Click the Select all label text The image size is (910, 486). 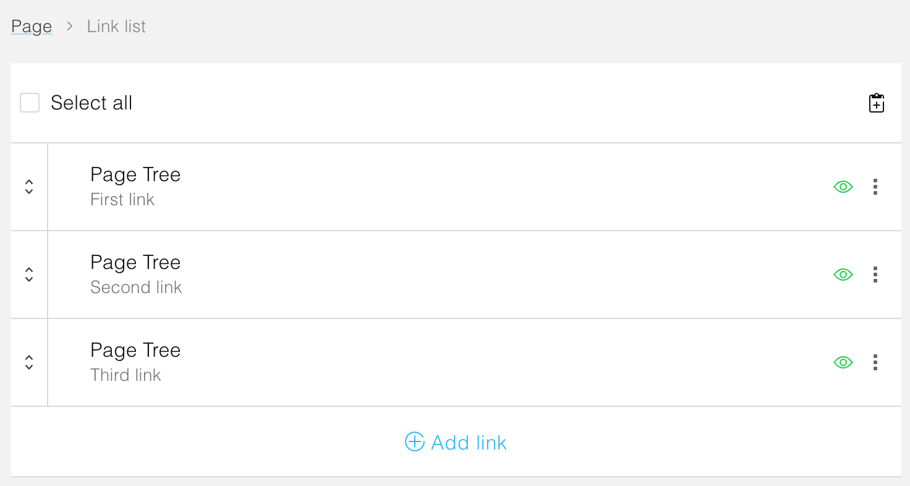(91, 103)
